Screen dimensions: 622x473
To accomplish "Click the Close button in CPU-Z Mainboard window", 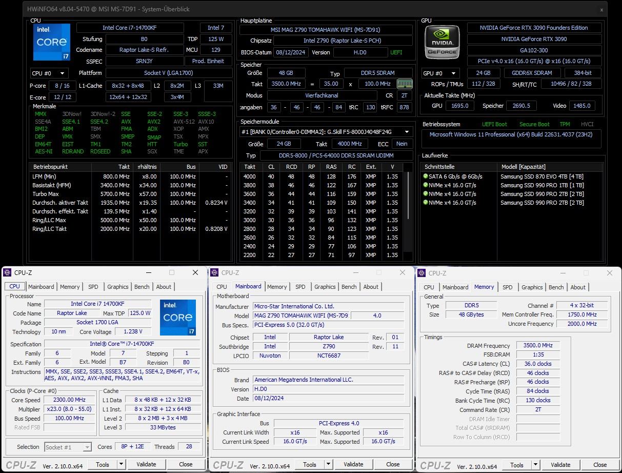I will (393, 464).
